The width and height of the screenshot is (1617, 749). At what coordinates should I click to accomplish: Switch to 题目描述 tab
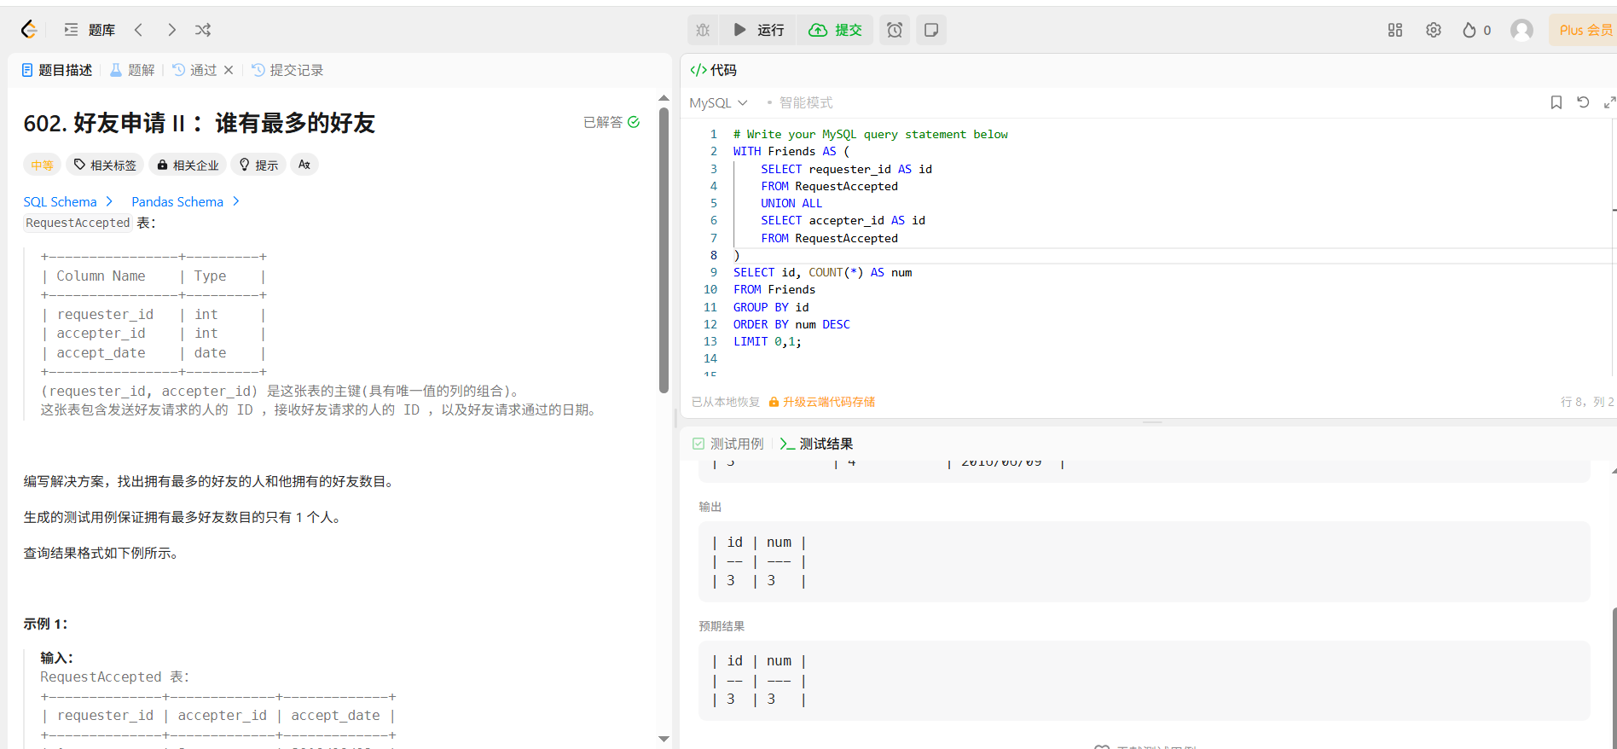pyautogui.click(x=57, y=70)
